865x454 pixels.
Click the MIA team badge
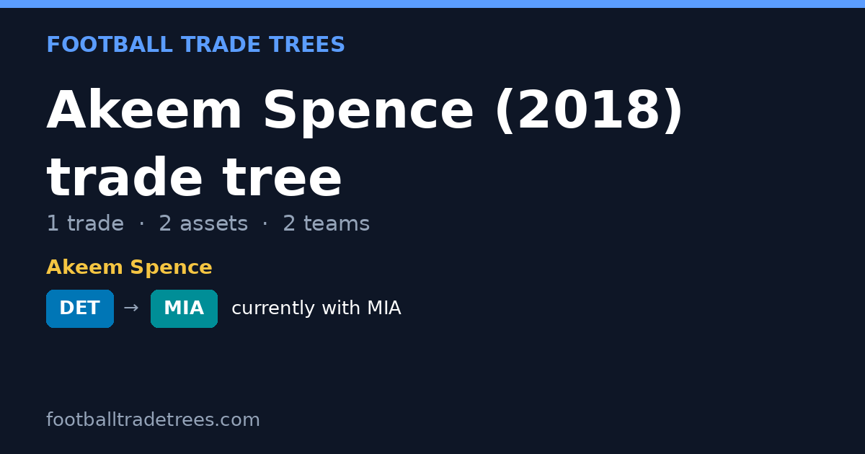184,308
